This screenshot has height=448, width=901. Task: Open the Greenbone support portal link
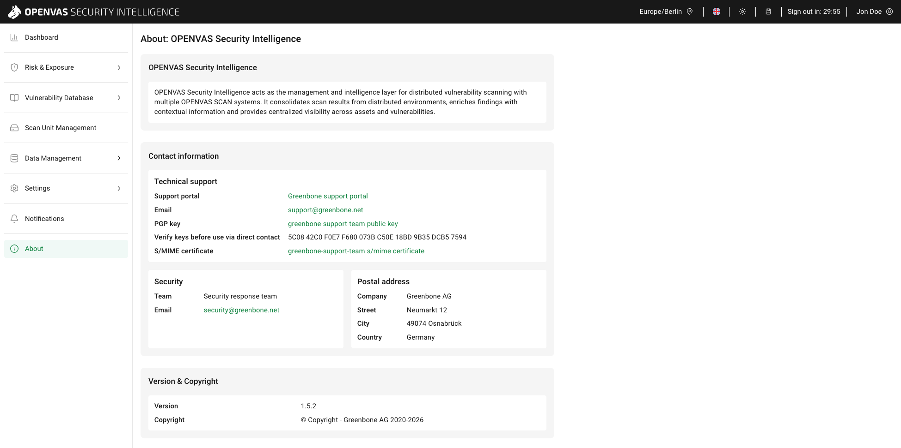[328, 196]
